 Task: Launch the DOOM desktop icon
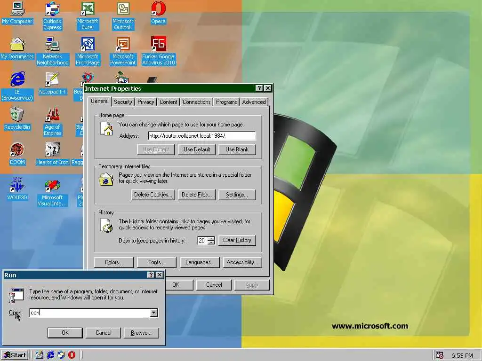click(17, 154)
